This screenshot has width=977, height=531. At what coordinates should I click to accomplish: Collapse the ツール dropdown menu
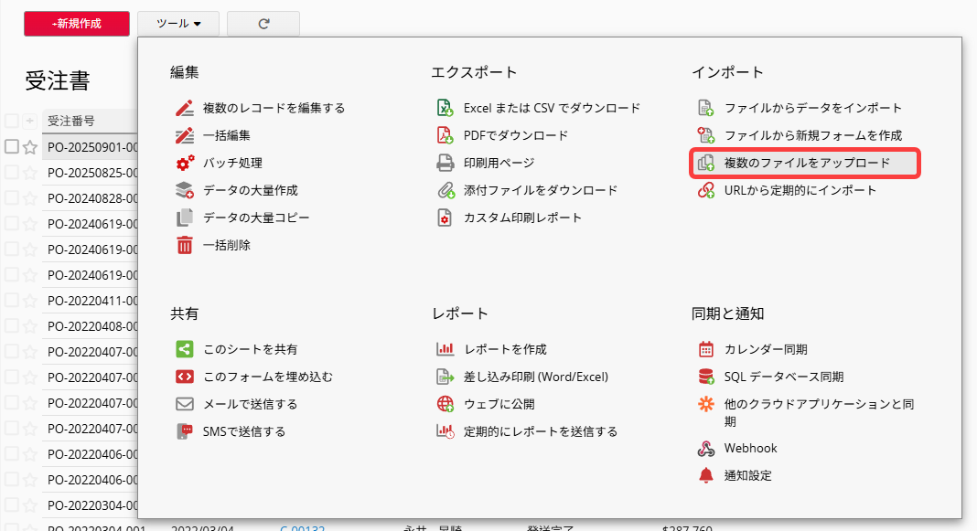[x=178, y=24]
